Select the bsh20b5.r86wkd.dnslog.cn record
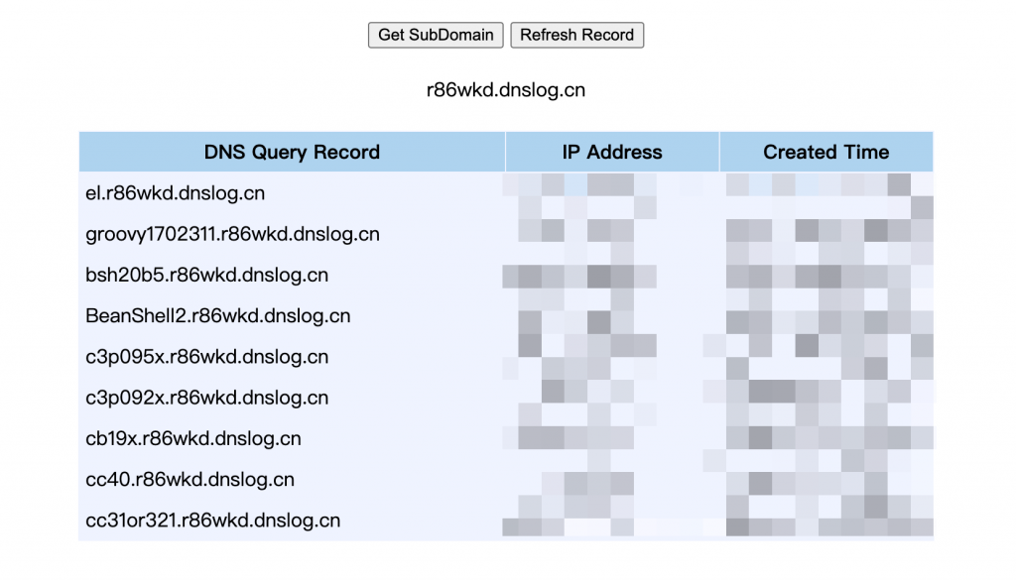This screenshot has width=1016, height=580. point(206,275)
